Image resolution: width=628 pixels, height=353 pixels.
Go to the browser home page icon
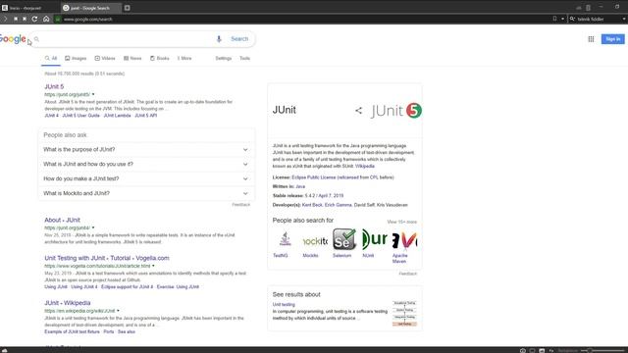tap(46, 19)
